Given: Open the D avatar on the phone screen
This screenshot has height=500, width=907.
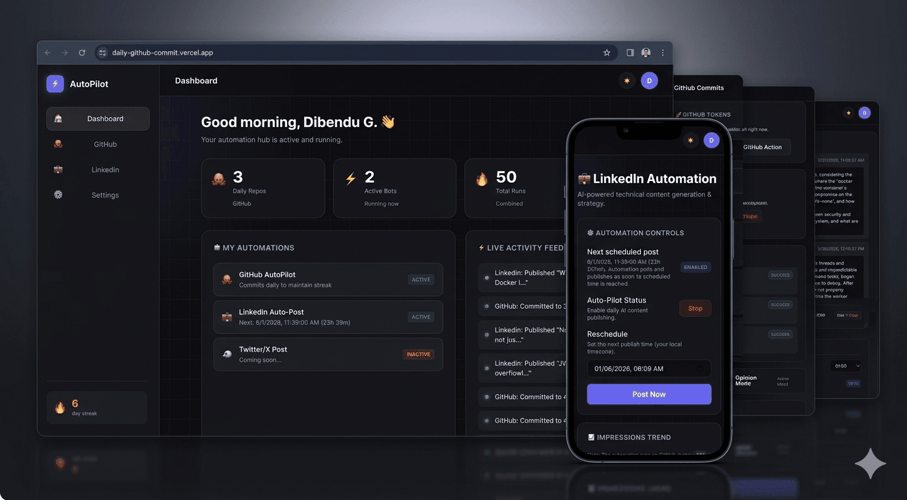Looking at the screenshot, I should coord(711,140).
